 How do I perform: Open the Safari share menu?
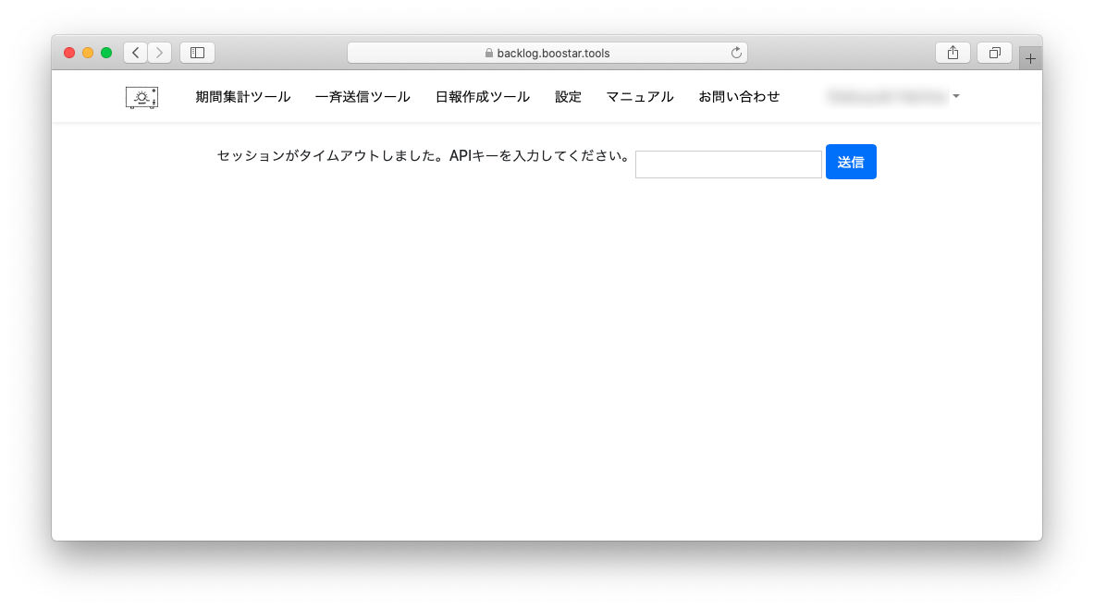(x=953, y=53)
